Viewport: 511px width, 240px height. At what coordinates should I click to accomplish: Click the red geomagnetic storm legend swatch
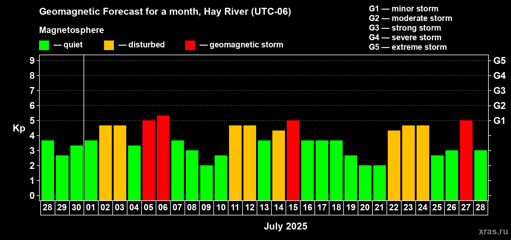pos(190,45)
